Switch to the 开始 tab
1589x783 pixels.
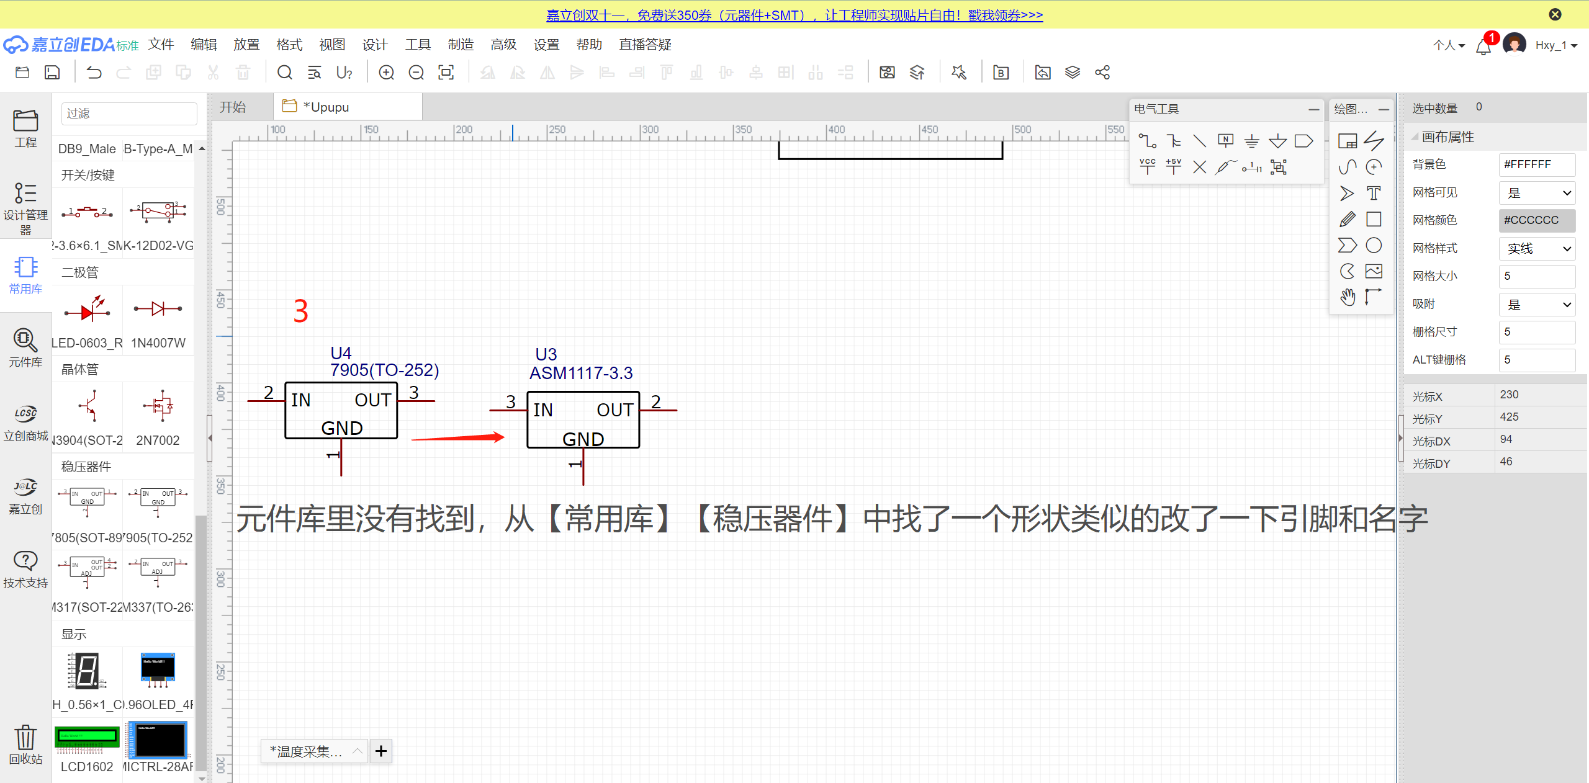233,107
